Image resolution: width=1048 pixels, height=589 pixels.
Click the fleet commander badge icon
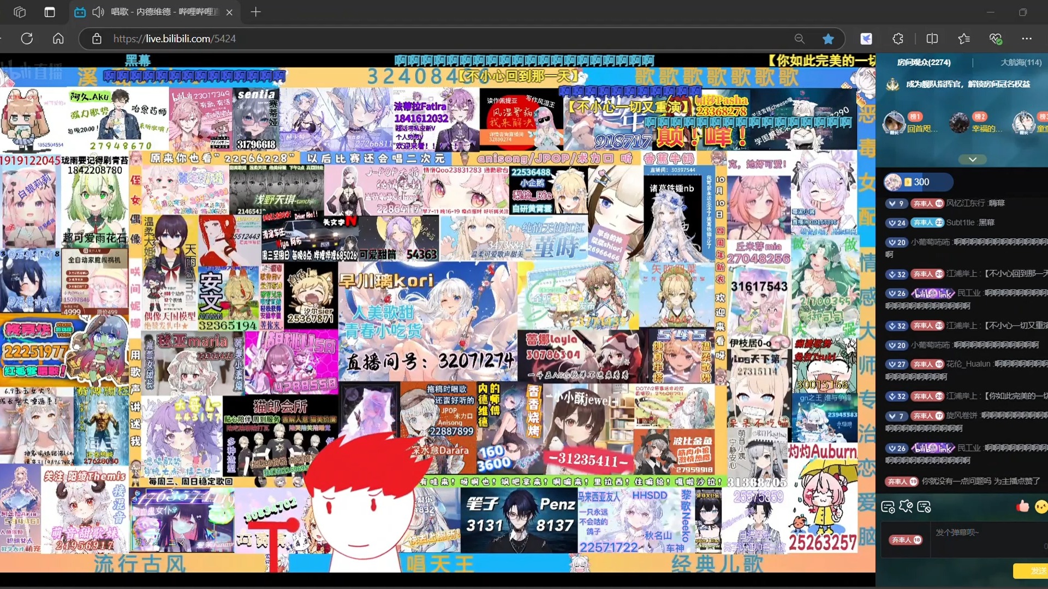click(x=893, y=85)
